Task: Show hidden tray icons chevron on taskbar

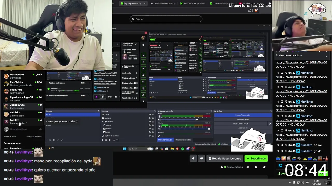Action: 290,182
